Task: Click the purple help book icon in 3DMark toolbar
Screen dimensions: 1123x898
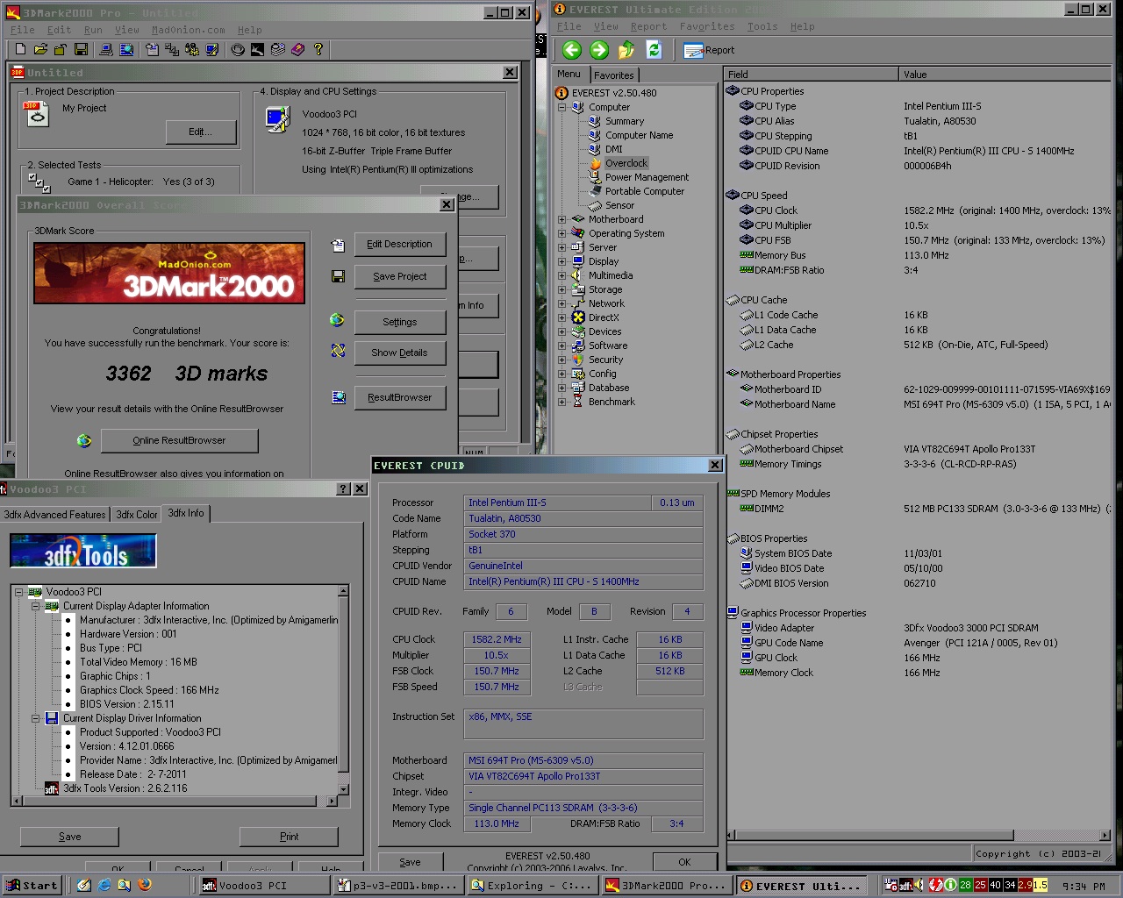Action: tap(298, 50)
